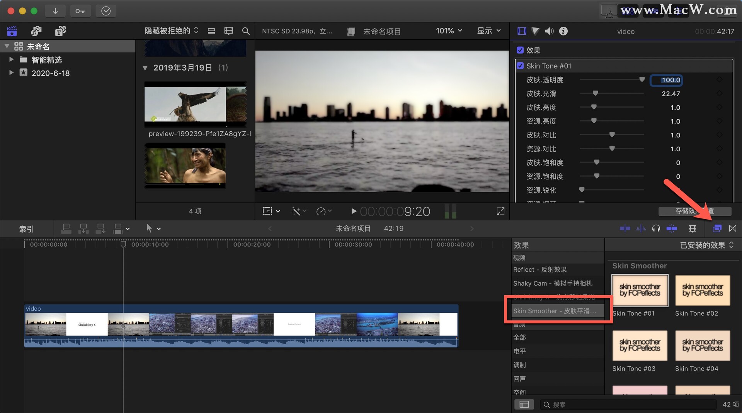This screenshot has height=413, width=742.
Task: Append clip to storyline icon
Action: pyautogui.click(x=100, y=229)
